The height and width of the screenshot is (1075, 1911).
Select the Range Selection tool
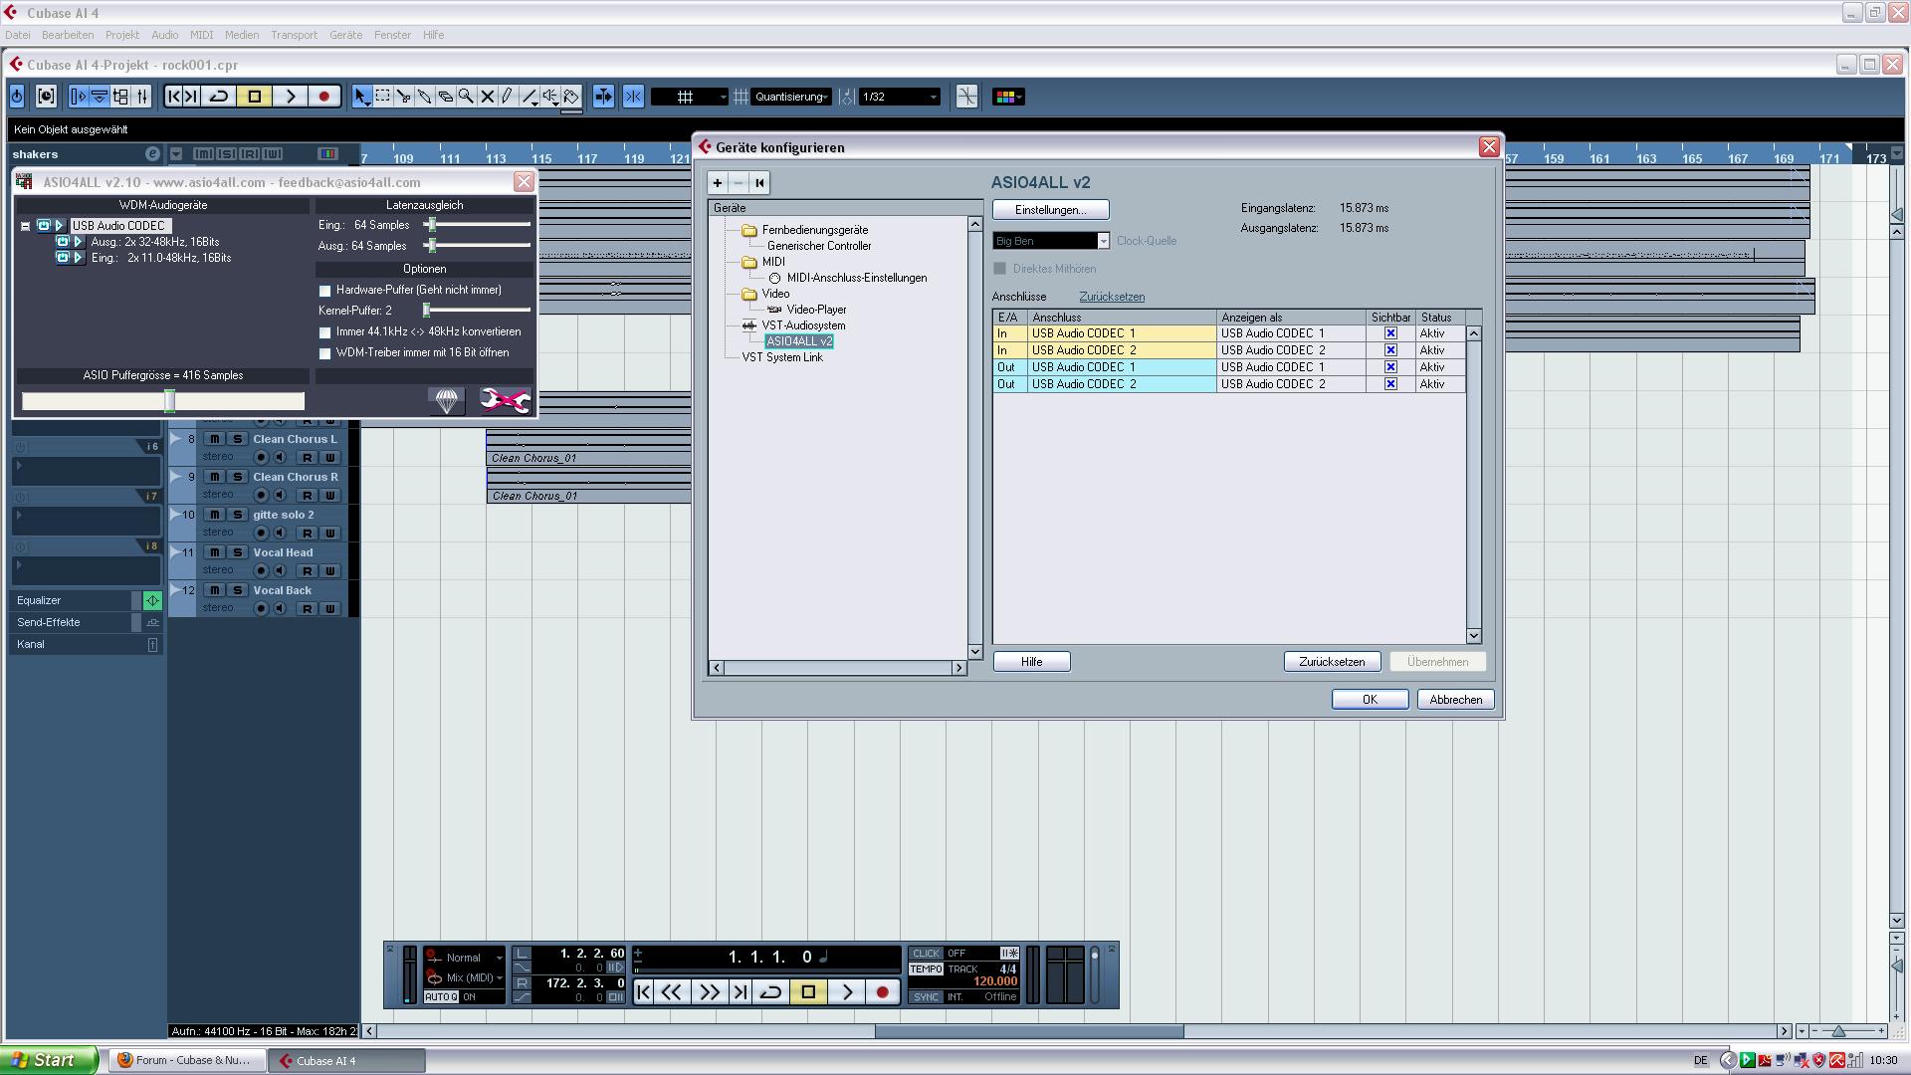[382, 97]
